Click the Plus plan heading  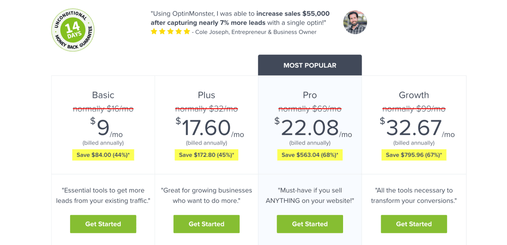(x=206, y=95)
